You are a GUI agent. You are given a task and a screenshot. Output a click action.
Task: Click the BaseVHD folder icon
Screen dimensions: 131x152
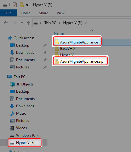[57, 48]
